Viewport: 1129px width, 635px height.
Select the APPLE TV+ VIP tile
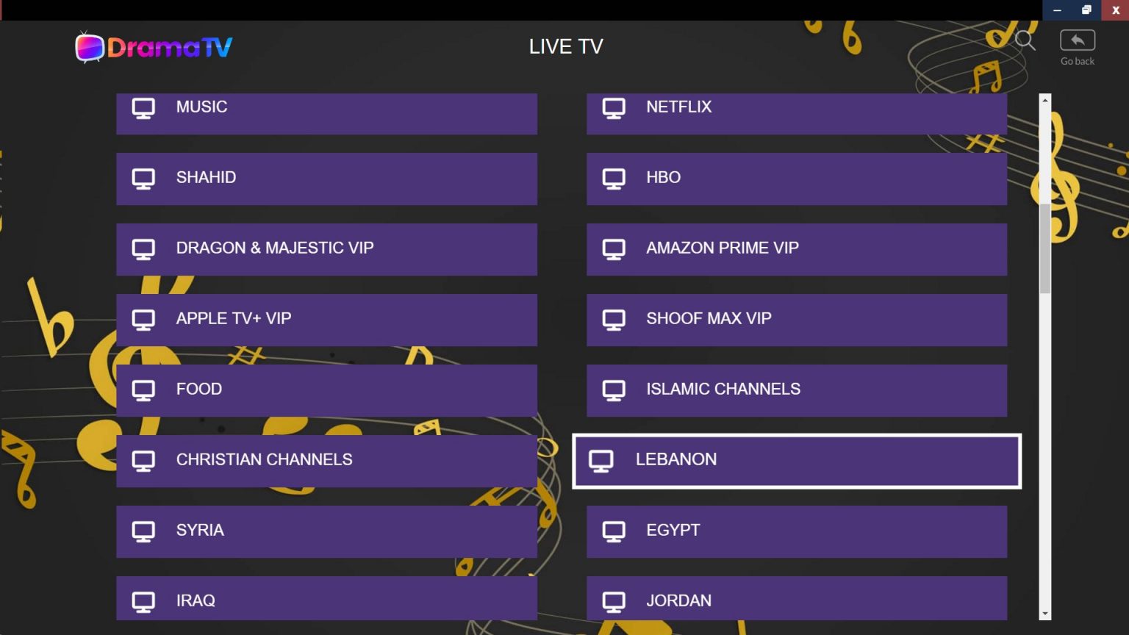326,320
